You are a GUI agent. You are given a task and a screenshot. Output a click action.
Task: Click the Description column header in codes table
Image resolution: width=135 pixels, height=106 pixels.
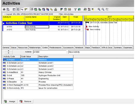[x=56, y=57]
